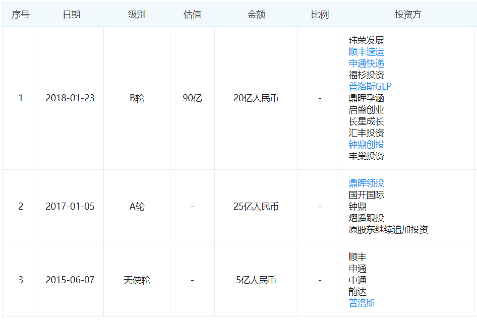The height and width of the screenshot is (320, 477).
Task: Open the 钟鼎创投 investor link
Action: 366,144
